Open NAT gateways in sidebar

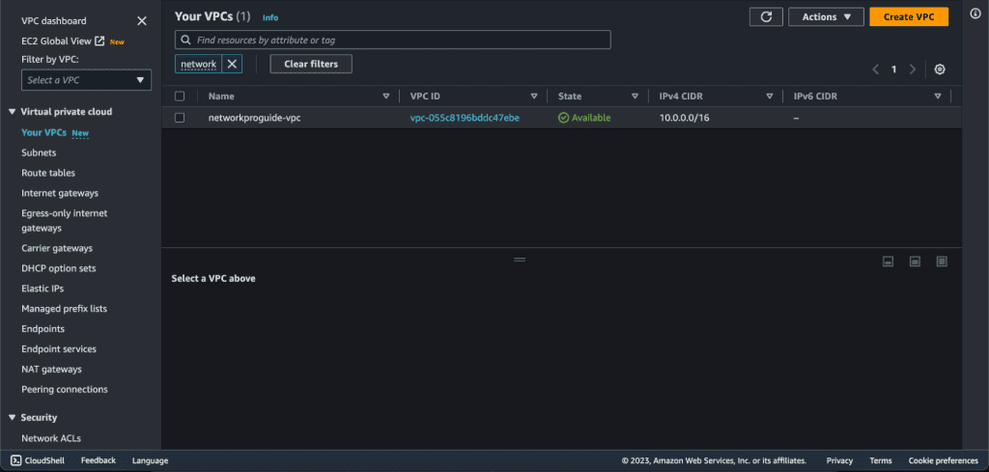[x=52, y=370]
